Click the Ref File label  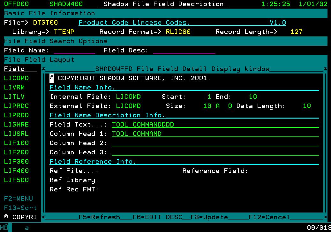(74, 171)
